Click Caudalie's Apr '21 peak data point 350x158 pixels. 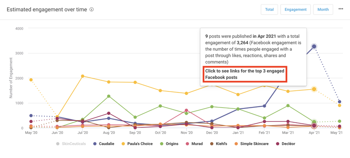click(314, 46)
